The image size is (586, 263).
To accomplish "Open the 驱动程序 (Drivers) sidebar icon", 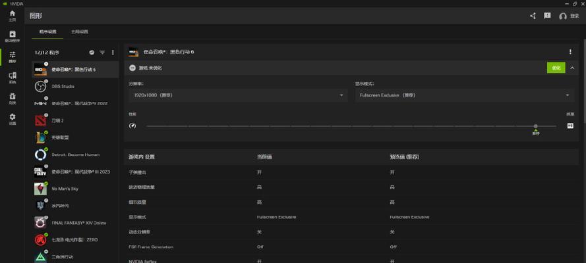I will 13,34.
